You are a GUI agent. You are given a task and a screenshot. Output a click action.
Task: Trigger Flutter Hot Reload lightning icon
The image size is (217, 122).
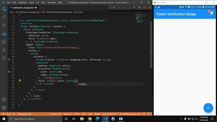coord(134,7)
